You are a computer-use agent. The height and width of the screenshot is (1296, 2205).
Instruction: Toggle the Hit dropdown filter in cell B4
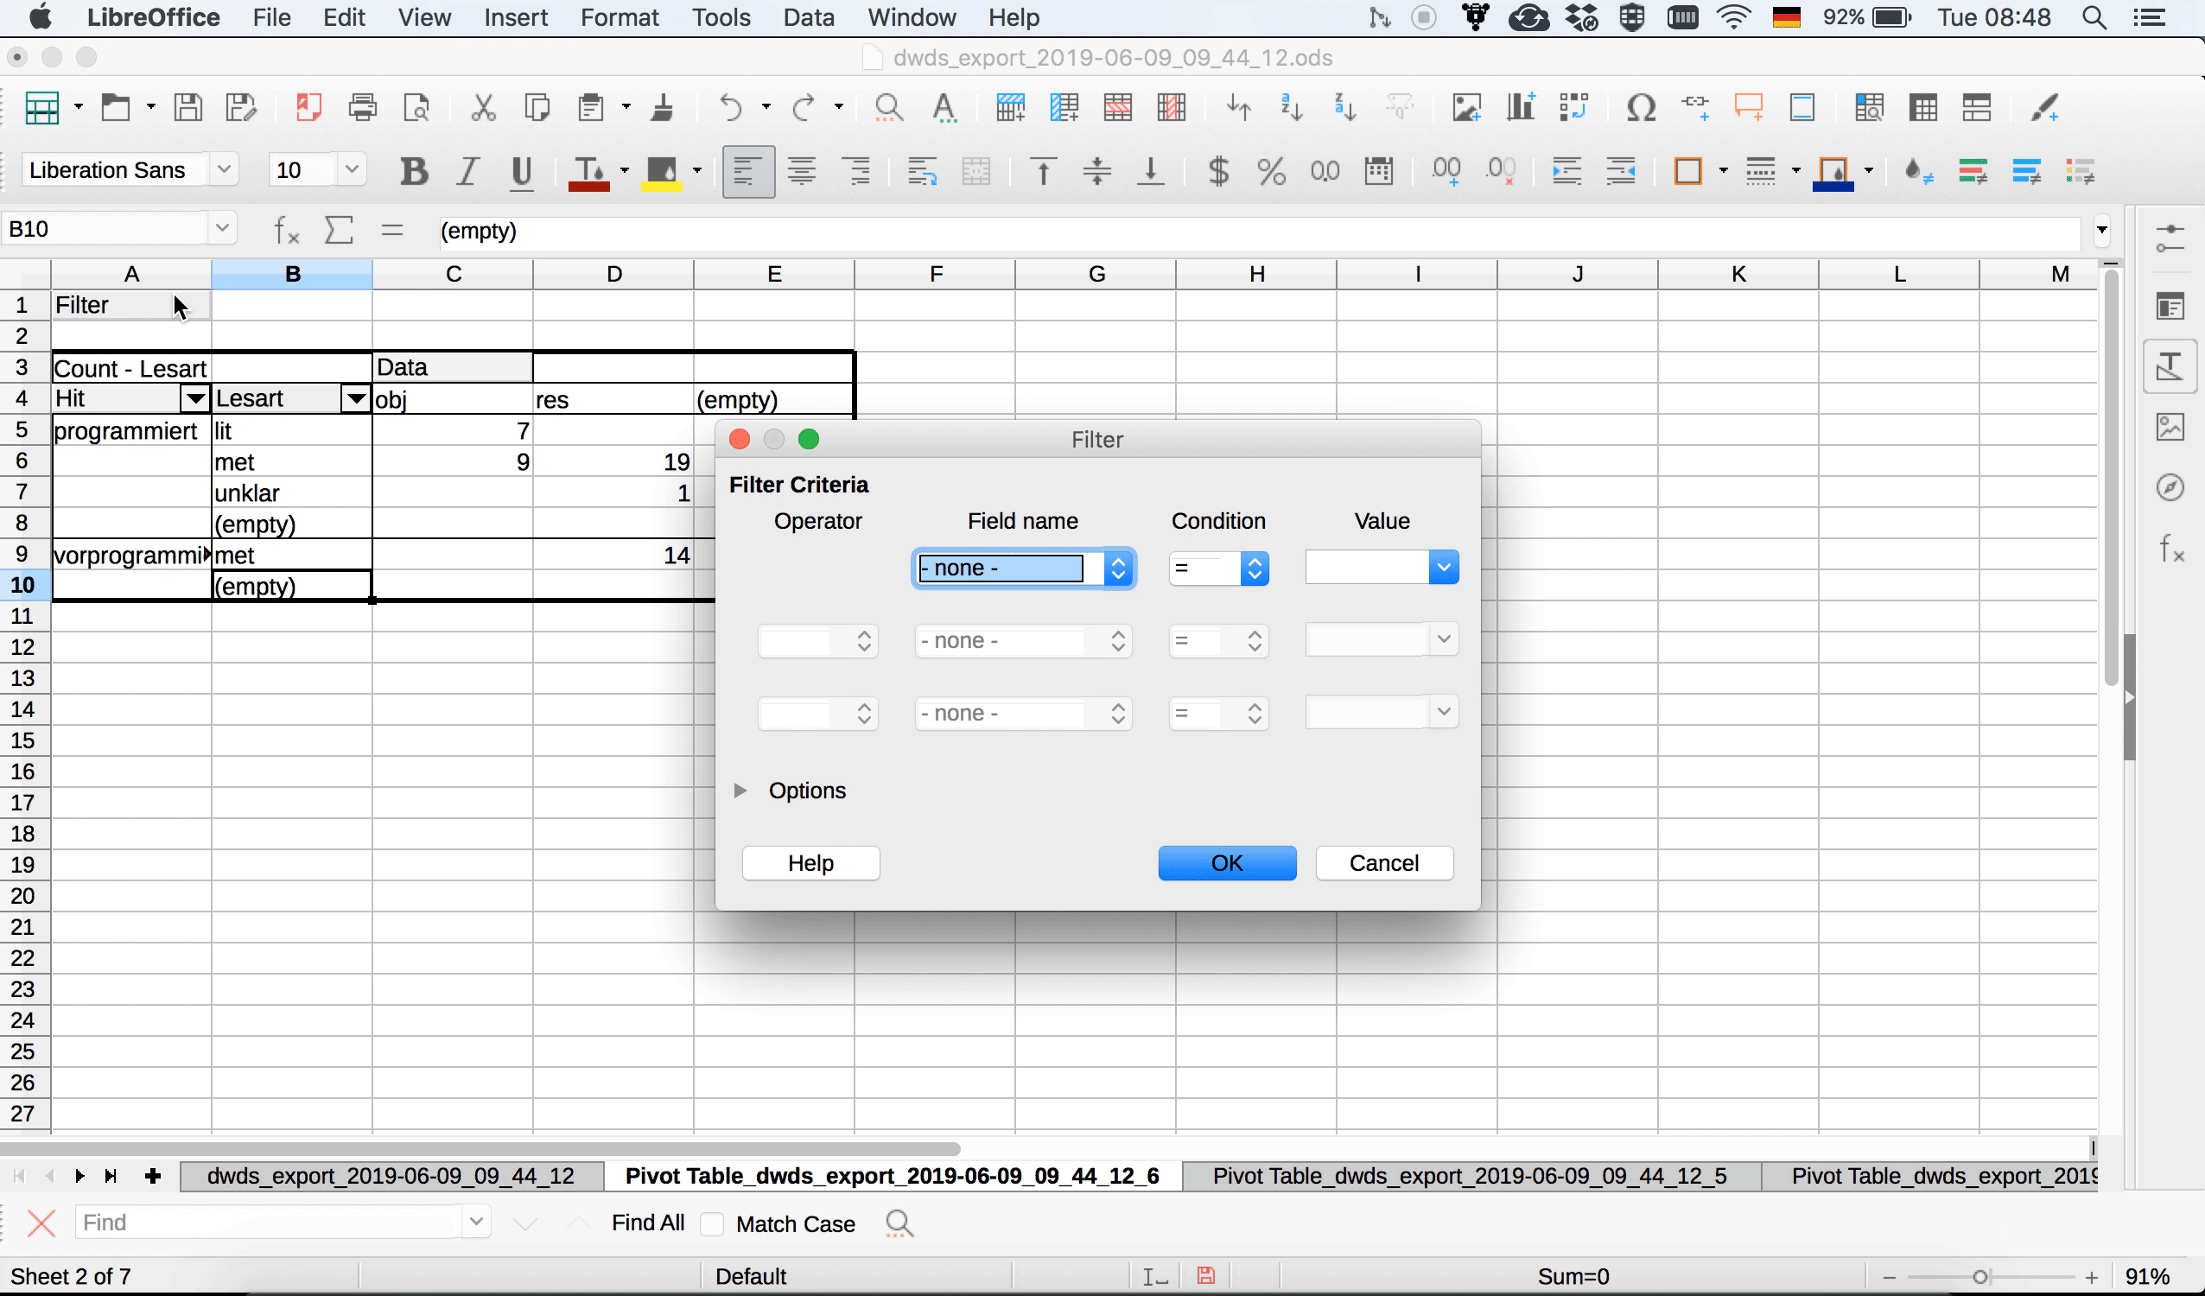(194, 399)
